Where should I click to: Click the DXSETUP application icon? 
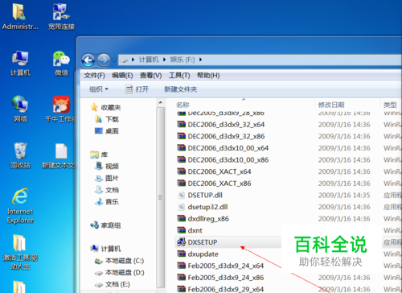tap(182, 242)
